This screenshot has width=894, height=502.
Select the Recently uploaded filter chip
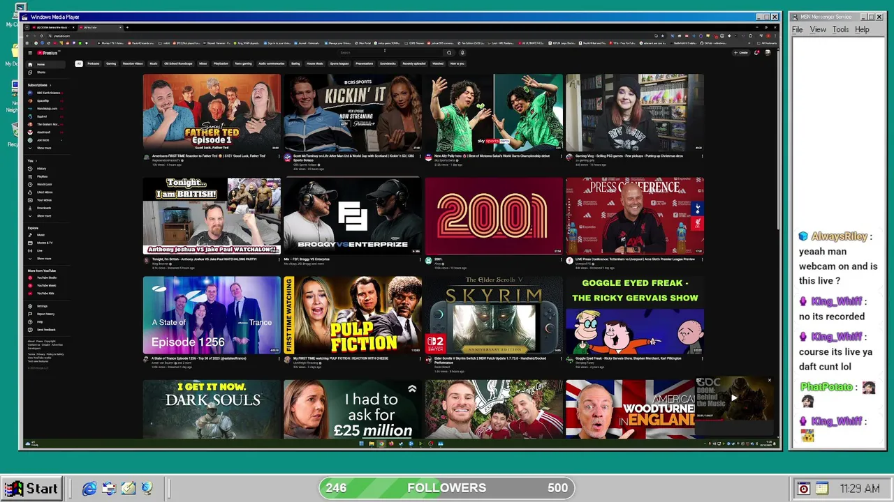point(414,63)
